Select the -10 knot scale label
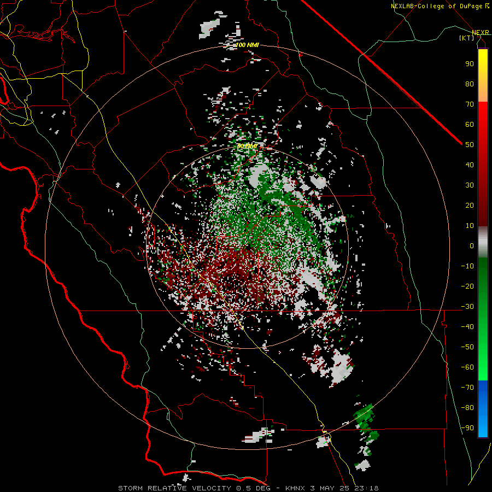Viewport: 492px width, 492px height. [467, 266]
